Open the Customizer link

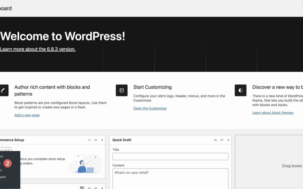[x=150, y=108]
